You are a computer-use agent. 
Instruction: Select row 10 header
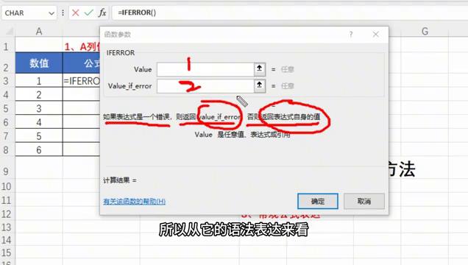6,186
